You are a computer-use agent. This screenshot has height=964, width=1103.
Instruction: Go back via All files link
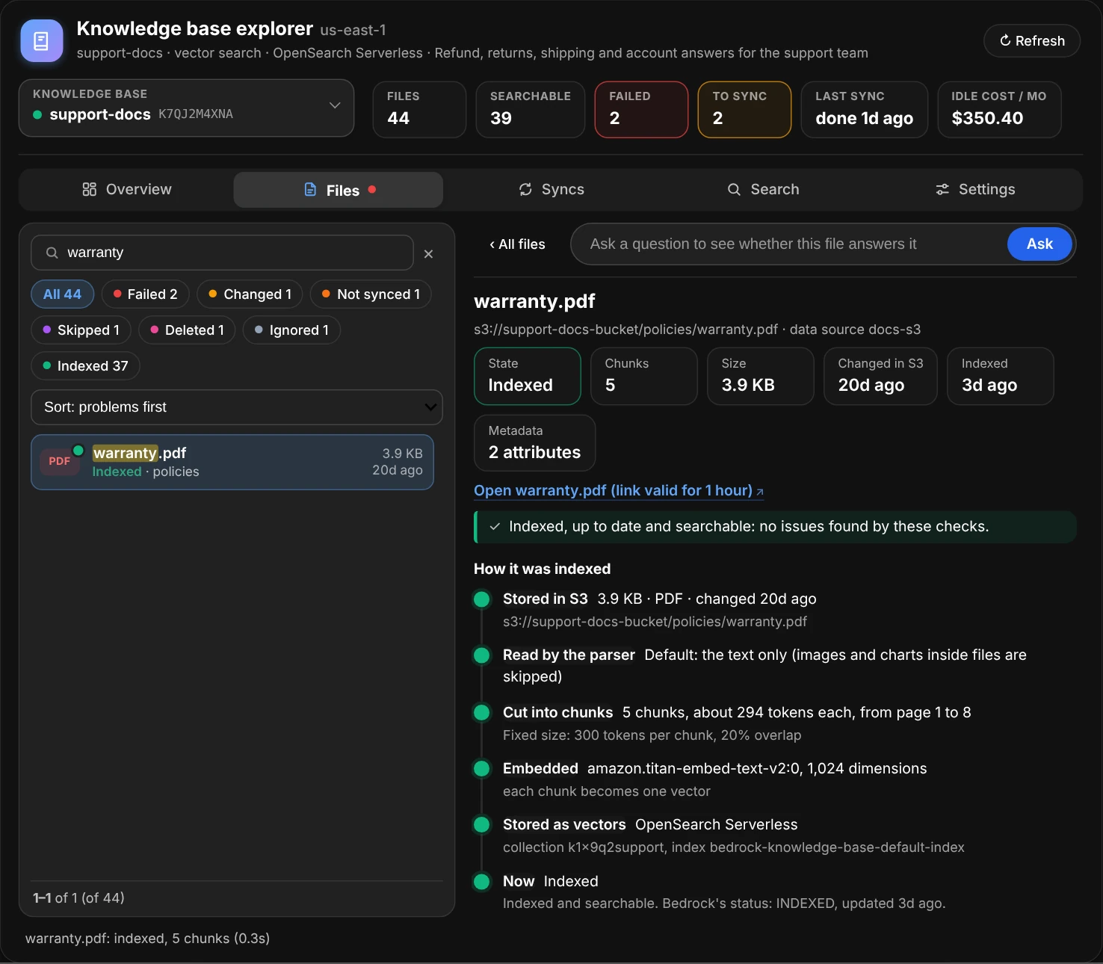pyautogui.click(x=517, y=244)
